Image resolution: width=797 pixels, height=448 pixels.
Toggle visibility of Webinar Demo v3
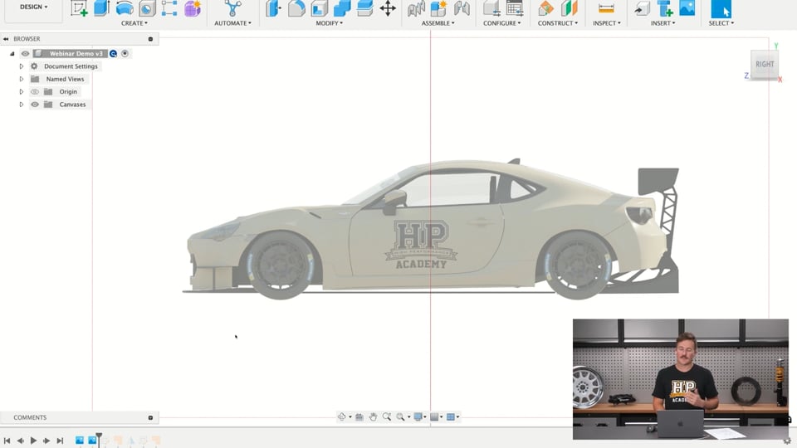tap(25, 53)
